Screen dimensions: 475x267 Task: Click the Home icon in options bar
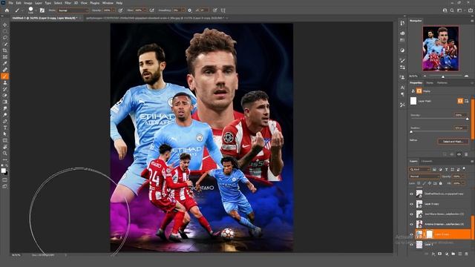coord(7,10)
